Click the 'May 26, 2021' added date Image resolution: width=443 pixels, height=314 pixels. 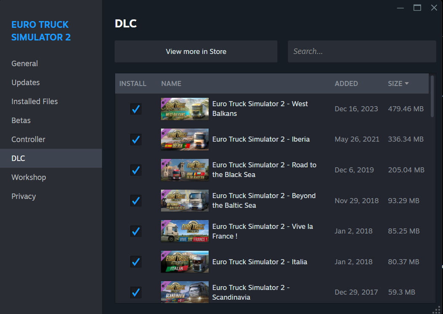(357, 139)
